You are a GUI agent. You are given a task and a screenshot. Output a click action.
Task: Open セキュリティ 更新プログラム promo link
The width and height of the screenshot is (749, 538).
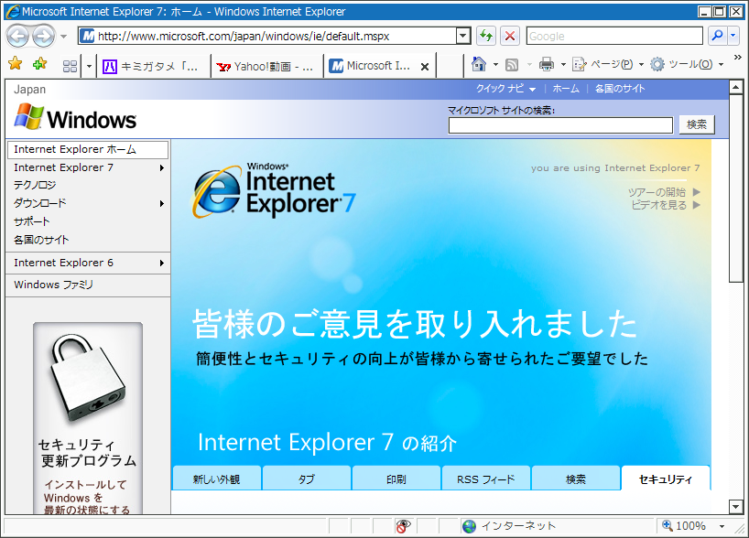(x=87, y=453)
